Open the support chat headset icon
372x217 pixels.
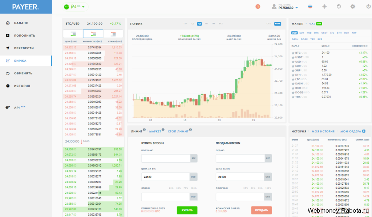pos(339,7)
